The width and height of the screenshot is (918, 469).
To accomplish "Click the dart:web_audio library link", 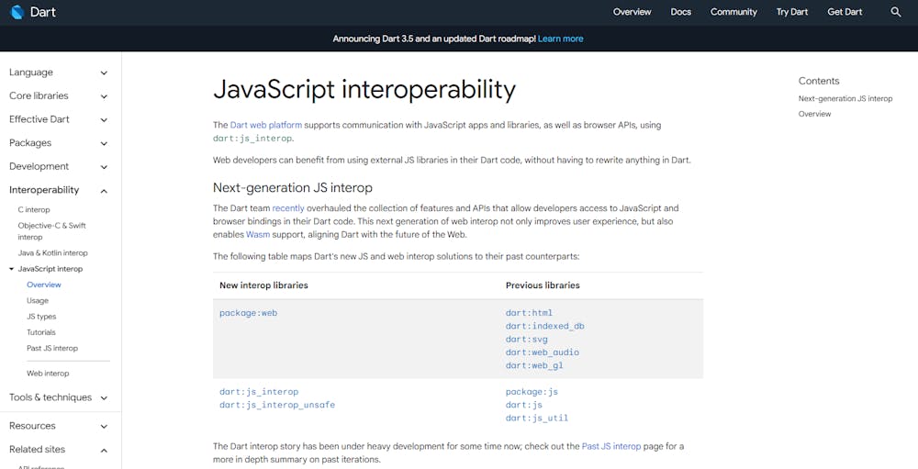I will click(542, 352).
